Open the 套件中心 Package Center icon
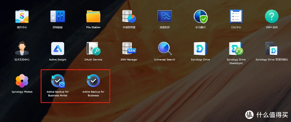Screen dimensions: 291x122 coord(22,17)
